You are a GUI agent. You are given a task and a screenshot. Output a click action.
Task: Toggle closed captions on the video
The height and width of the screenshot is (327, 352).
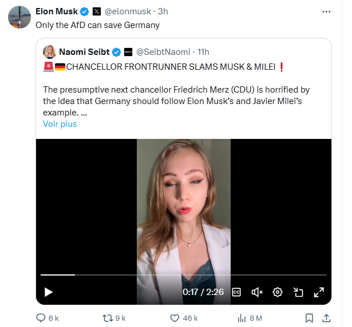tap(236, 292)
